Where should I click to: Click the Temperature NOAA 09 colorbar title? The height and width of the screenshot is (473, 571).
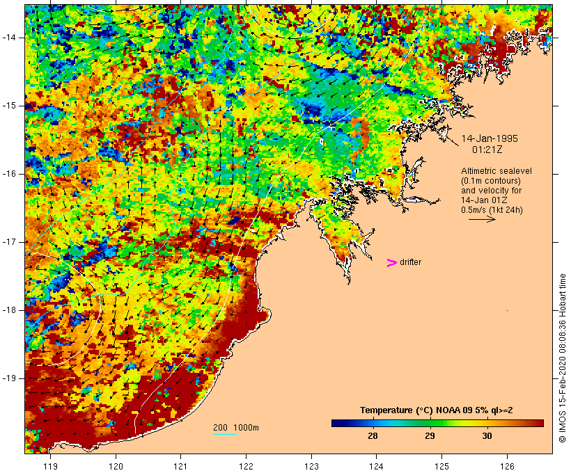pyautogui.click(x=437, y=410)
